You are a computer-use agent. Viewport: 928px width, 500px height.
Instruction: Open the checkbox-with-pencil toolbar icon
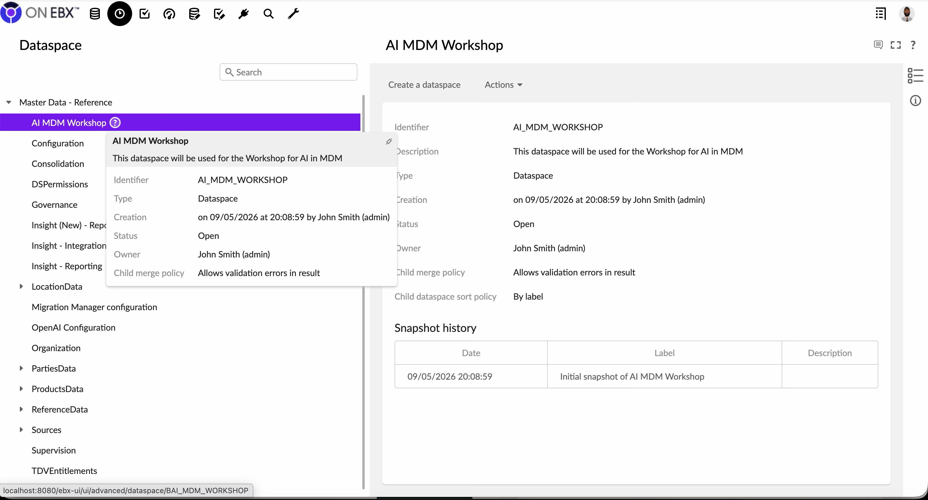click(219, 14)
